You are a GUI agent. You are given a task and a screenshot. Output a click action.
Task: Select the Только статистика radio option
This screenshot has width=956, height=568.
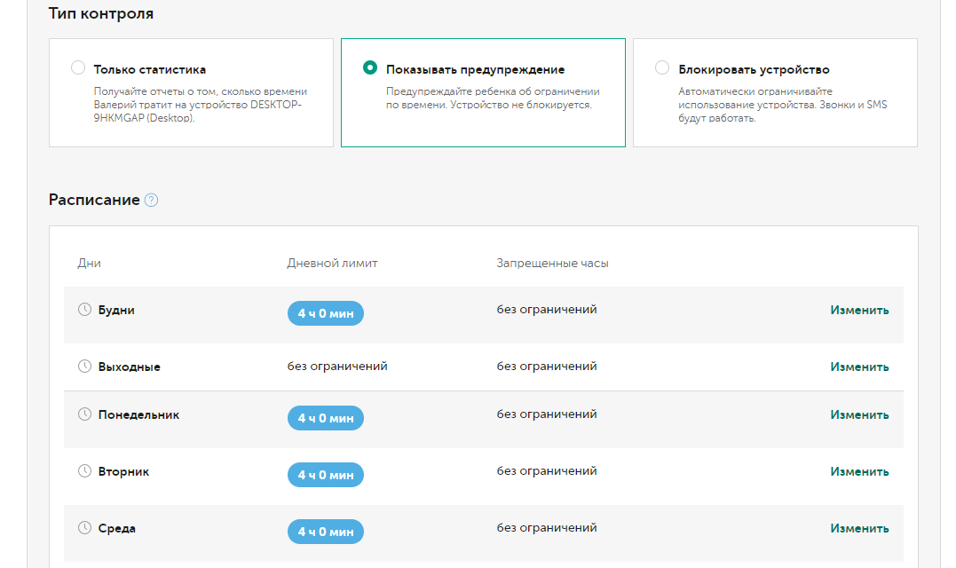pos(78,68)
